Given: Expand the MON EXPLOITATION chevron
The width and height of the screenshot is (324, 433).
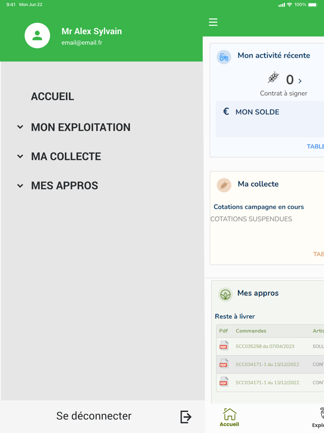Looking at the screenshot, I should 20,127.
